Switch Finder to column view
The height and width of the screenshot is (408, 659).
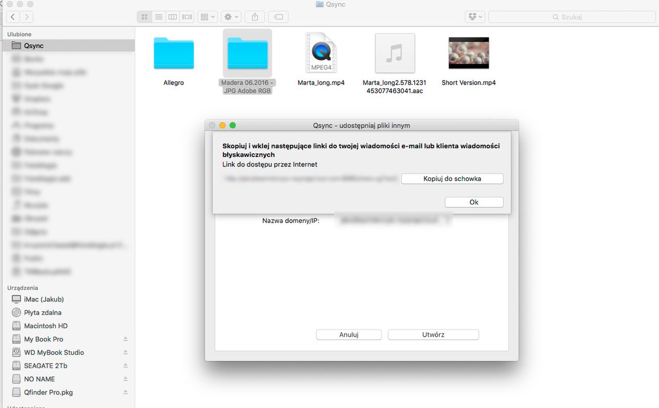click(173, 17)
